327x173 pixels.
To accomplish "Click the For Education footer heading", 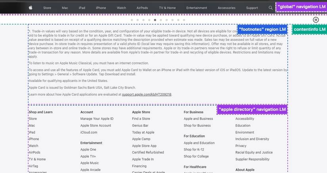I will coord(194,136).
